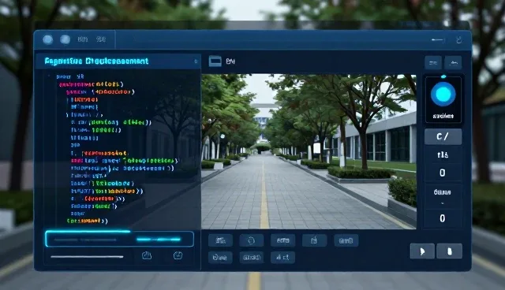Click the first of two small buttons above the cyan circle
This screenshot has height=290, width=505.
point(433,63)
